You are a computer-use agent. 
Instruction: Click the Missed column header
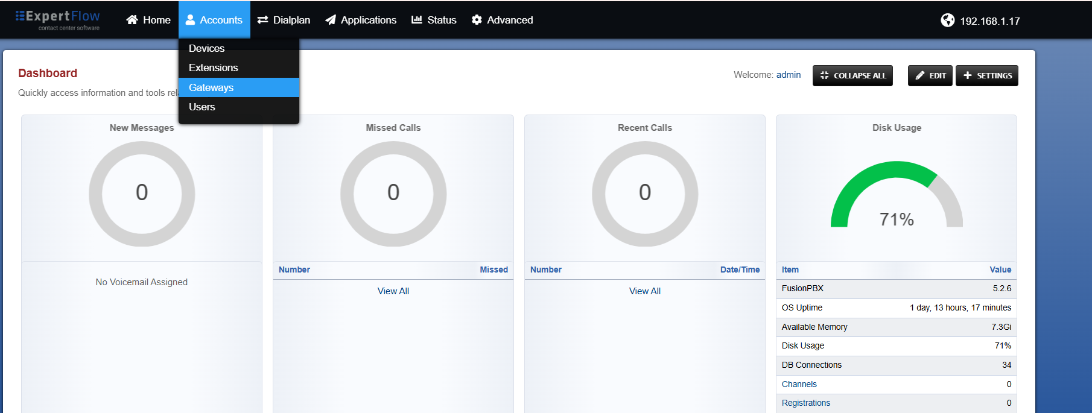tap(494, 270)
